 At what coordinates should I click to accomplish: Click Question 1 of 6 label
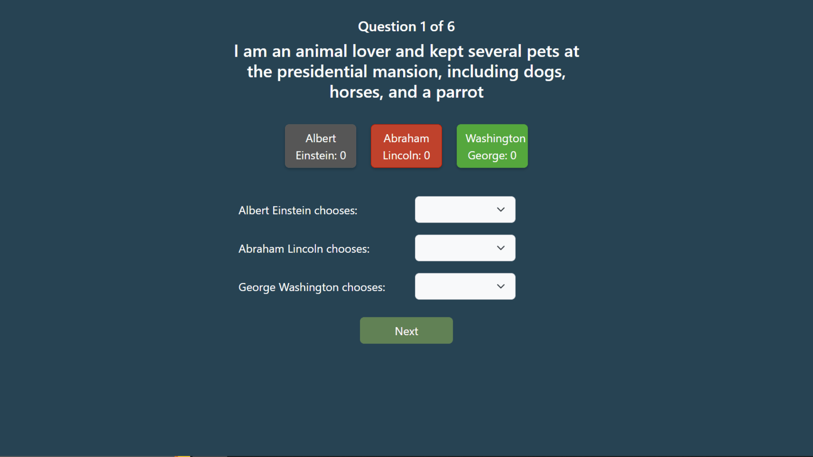pos(406,26)
